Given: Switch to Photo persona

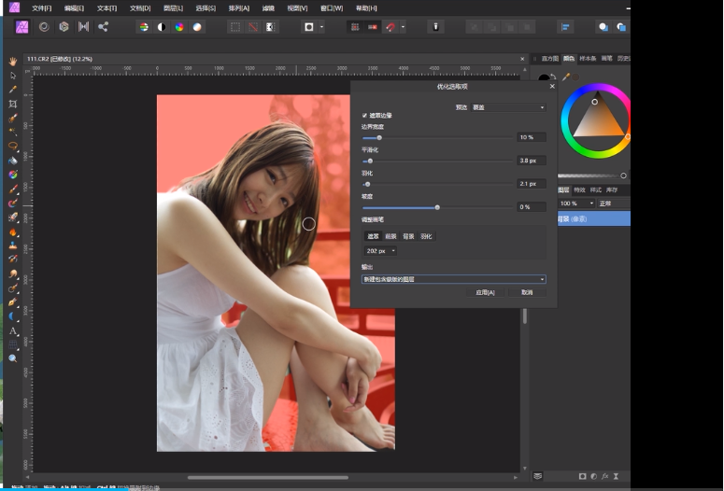Looking at the screenshot, I should [x=22, y=27].
